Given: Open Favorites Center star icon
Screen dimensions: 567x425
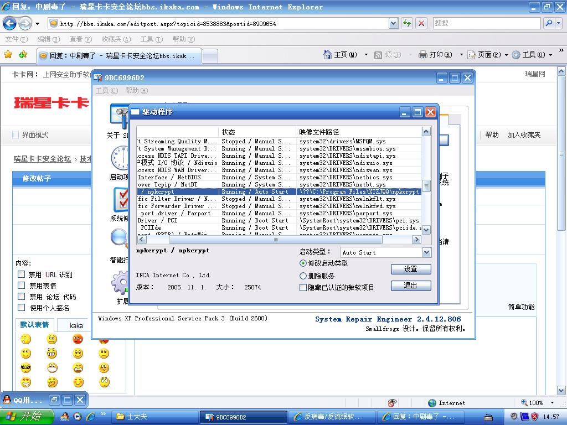Looking at the screenshot, I should tap(8, 55).
